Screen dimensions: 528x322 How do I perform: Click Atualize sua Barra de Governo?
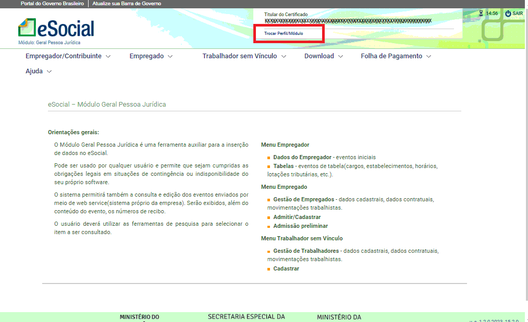(127, 3)
